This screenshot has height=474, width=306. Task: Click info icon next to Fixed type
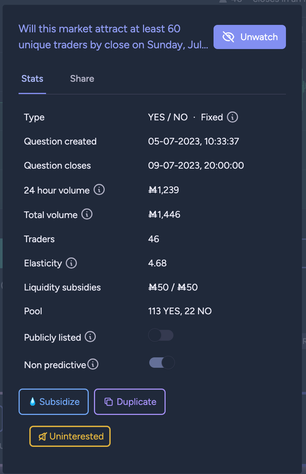pos(232,117)
